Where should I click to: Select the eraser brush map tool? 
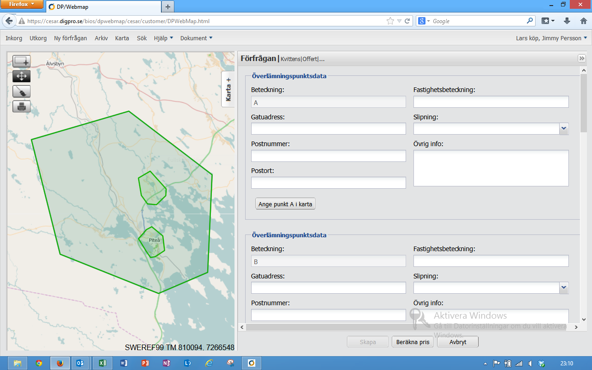pyautogui.click(x=21, y=91)
